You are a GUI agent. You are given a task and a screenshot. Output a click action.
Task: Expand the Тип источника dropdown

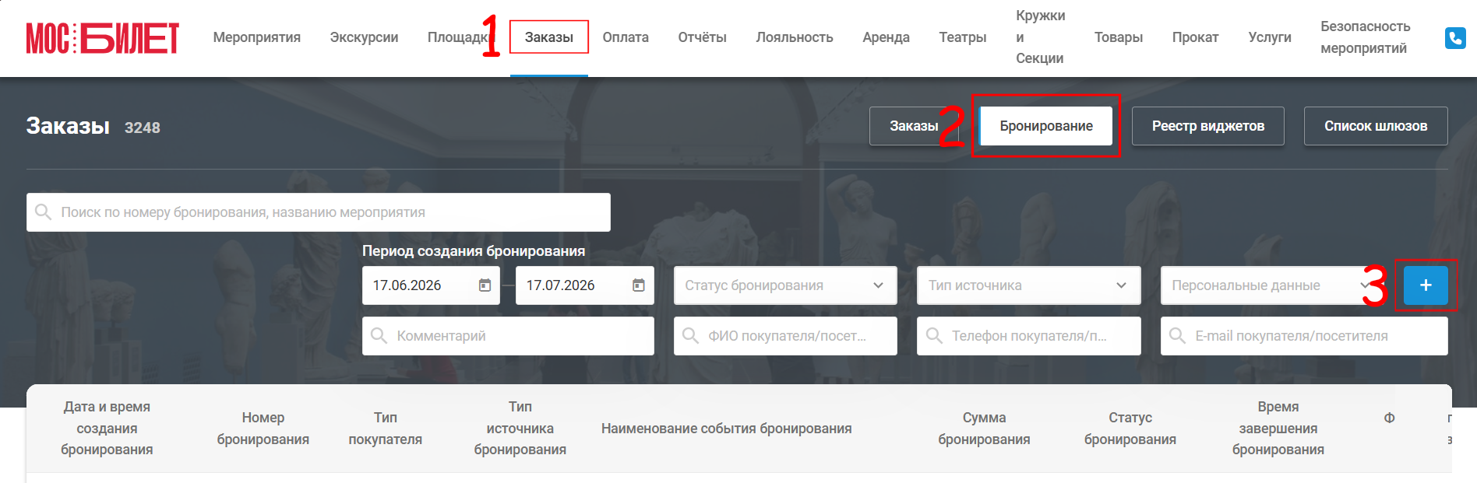(1028, 285)
